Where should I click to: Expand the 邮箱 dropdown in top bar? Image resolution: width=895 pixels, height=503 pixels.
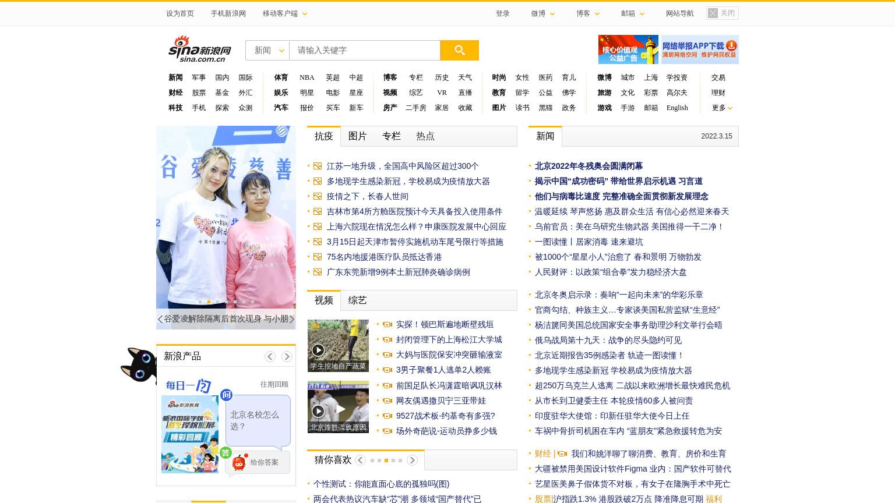pos(633,13)
